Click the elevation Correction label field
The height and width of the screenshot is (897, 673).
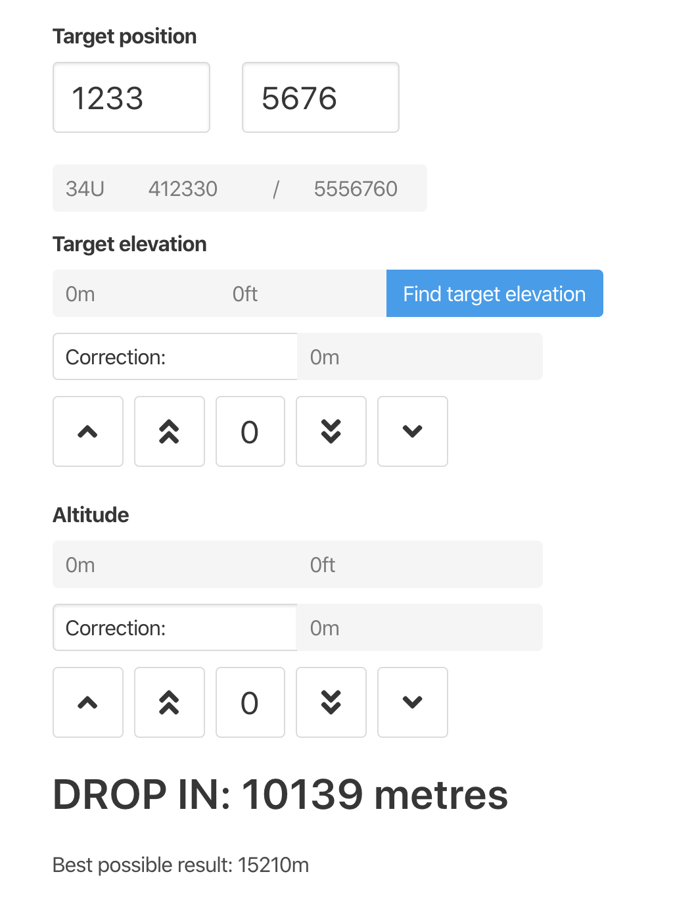[x=174, y=356]
